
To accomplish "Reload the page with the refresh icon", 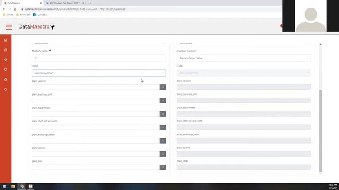I will [15, 9].
